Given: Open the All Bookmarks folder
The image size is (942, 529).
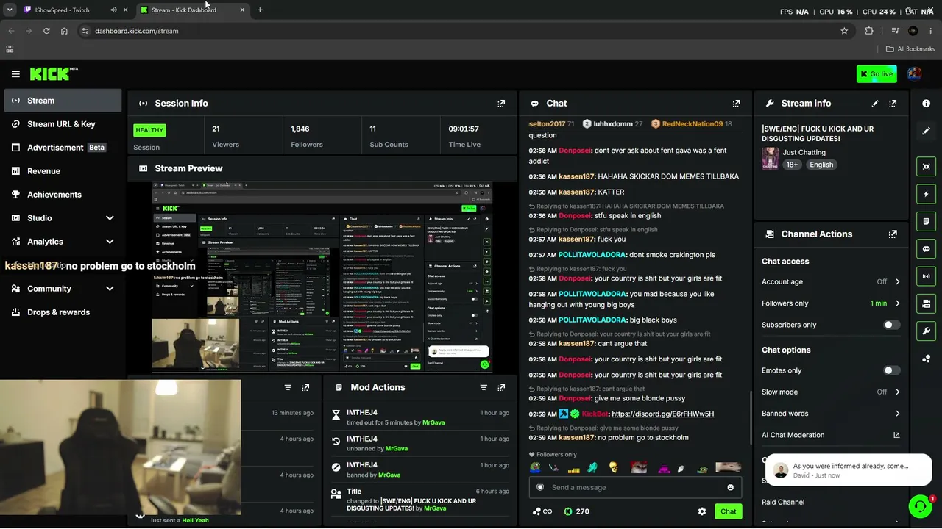Looking at the screenshot, I should (x=910, y=49).
